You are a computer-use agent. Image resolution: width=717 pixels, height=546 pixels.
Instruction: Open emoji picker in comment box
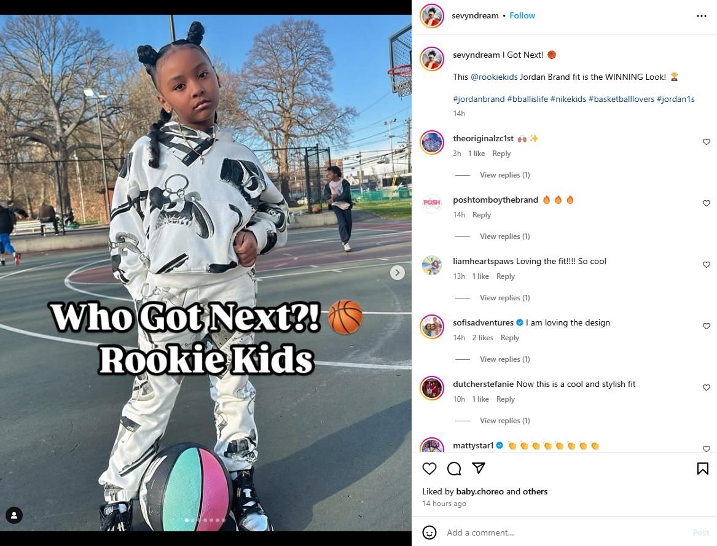coord(429,532)
